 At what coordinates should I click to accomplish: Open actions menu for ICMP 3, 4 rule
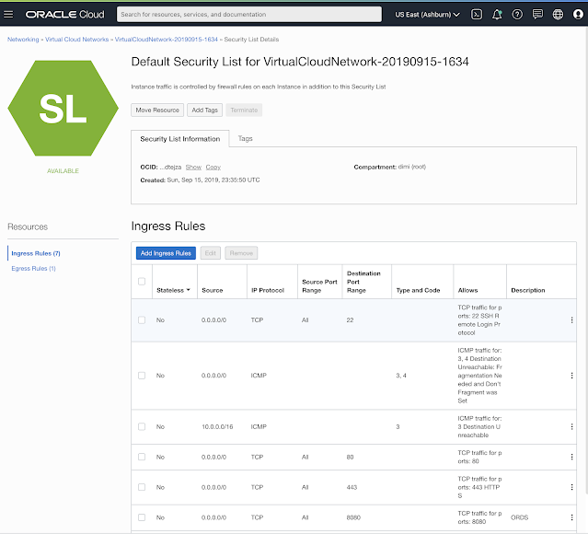coord(571,376)
